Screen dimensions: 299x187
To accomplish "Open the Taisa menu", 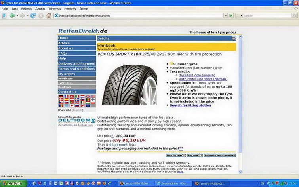I will pyautogui.click(x=15, y=9).
